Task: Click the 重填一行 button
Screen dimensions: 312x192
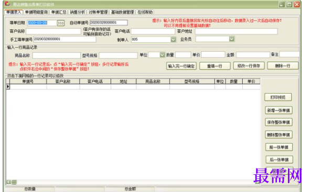Action: click(214, 66)
